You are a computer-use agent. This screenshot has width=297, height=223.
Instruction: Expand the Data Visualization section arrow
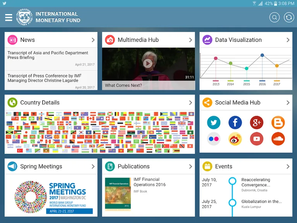(288, 40)
